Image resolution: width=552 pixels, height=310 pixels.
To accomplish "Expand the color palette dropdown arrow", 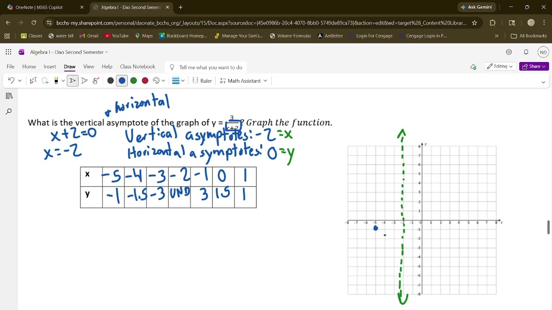I will click(x=163, y=81).
